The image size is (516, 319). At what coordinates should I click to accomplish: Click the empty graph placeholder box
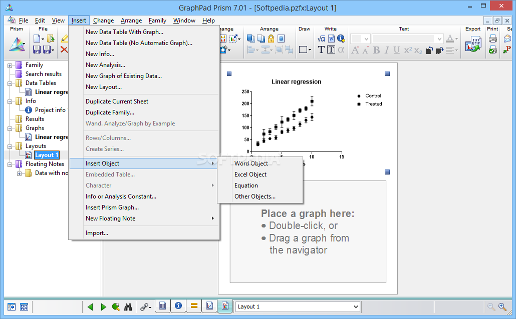pyautogui.click(x=308, y=231)
